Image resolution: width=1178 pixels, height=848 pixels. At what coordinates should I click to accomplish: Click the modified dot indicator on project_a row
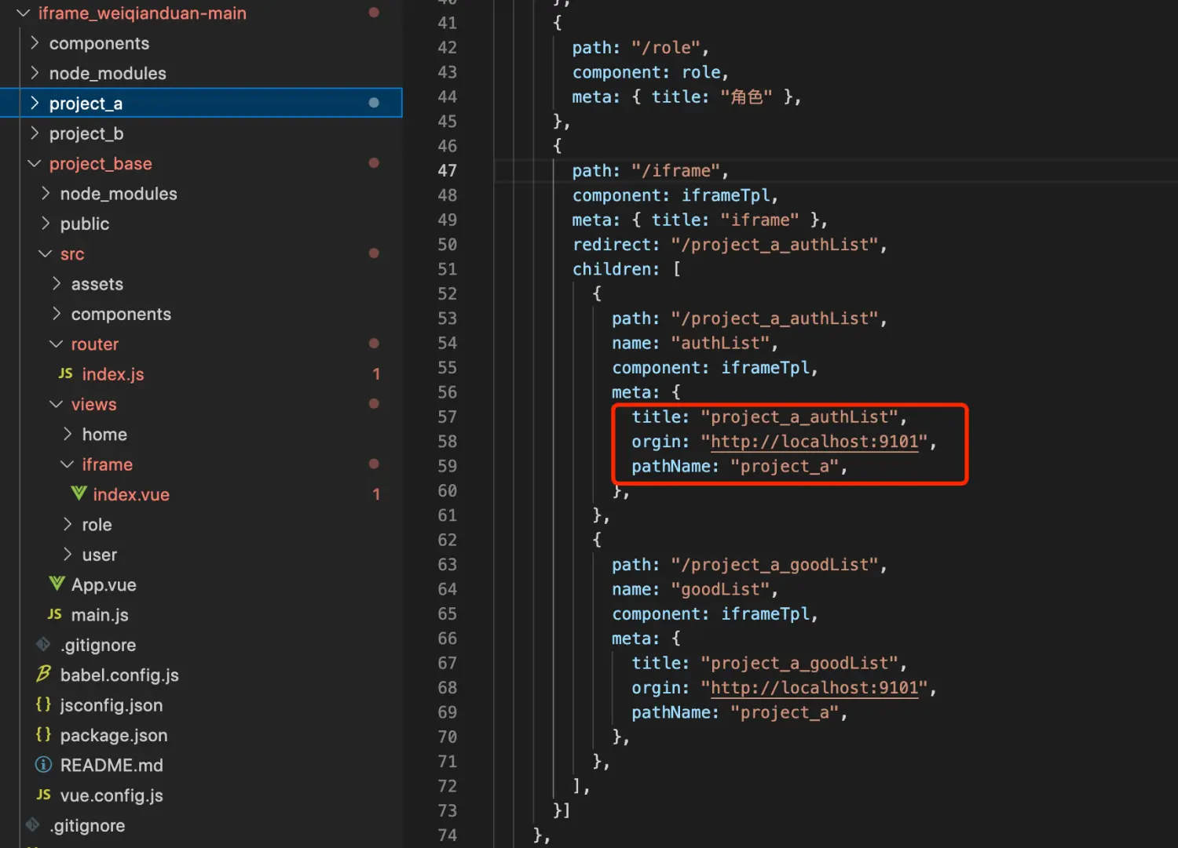coord(374,103)
